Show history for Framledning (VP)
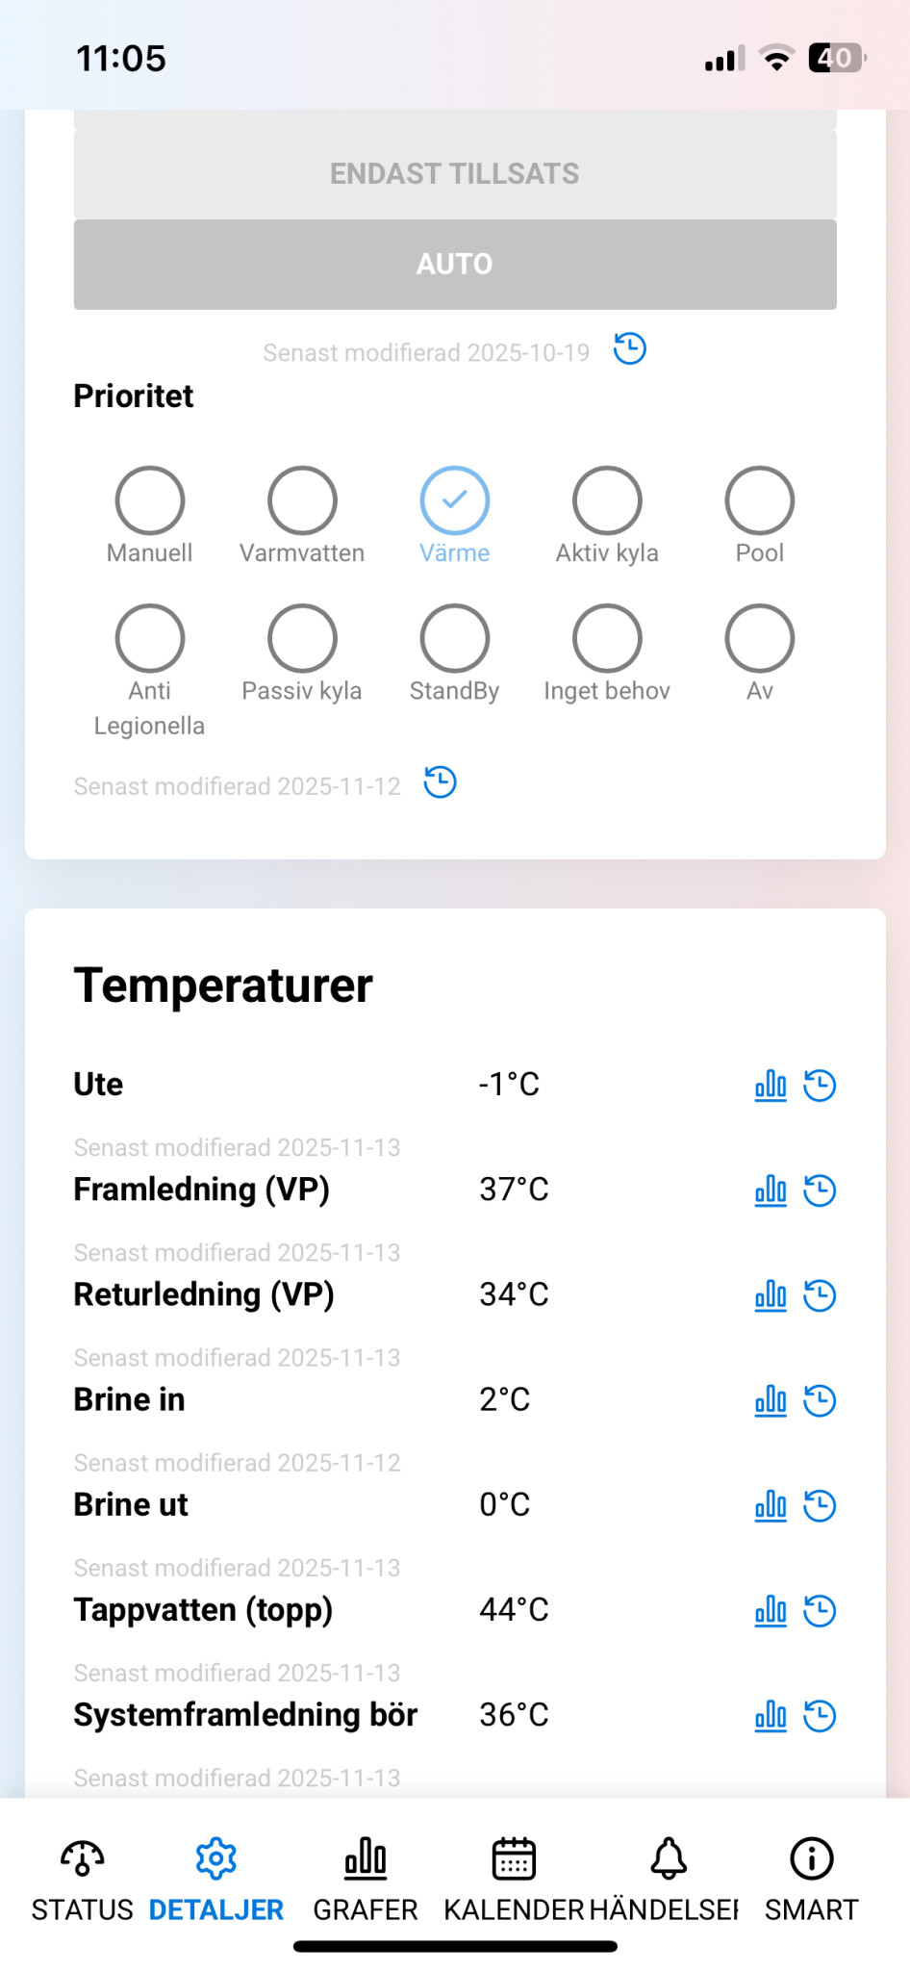 coord(820,1190)
